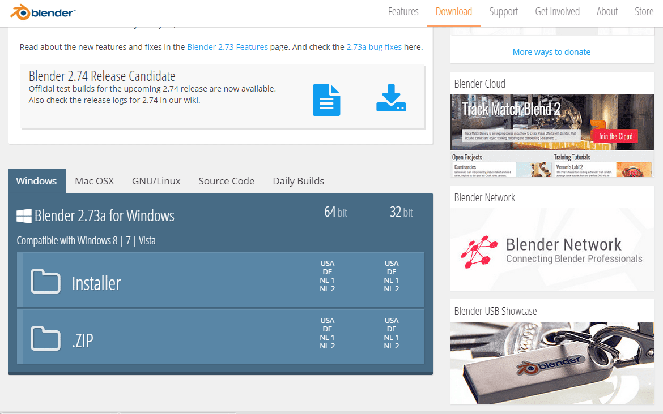Download Installer 32 bit from DE mirror
The height and width of the screenshot is (414, 663).
coord(392,272)
